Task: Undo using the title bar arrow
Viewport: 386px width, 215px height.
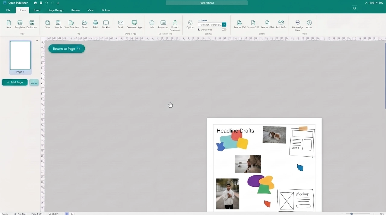Action: tap(46, 3)
